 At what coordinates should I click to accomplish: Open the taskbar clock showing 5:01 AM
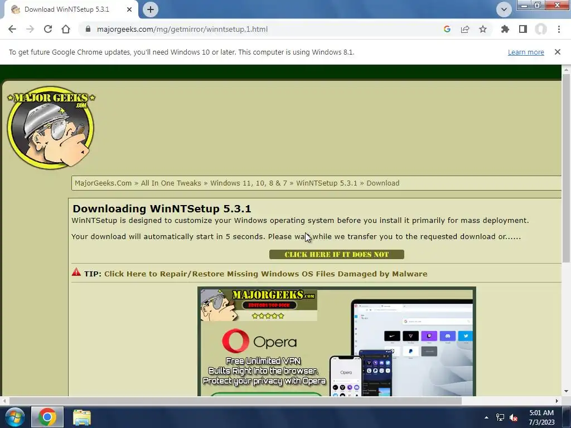tap(541, 417)
